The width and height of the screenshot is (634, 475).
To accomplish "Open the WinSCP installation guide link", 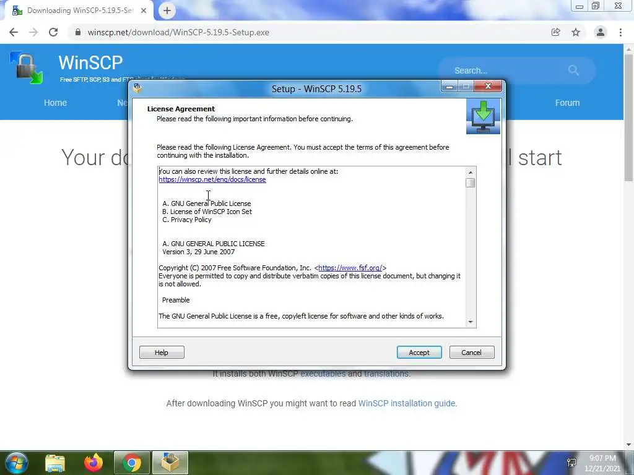I will [x=407, y=403].
